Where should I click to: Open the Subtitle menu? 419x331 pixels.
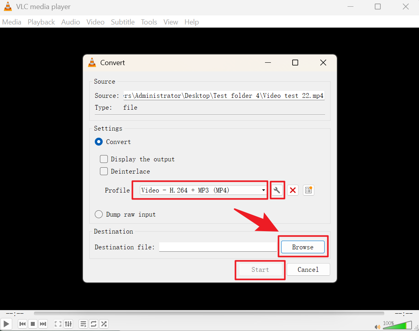coord(123,22)
